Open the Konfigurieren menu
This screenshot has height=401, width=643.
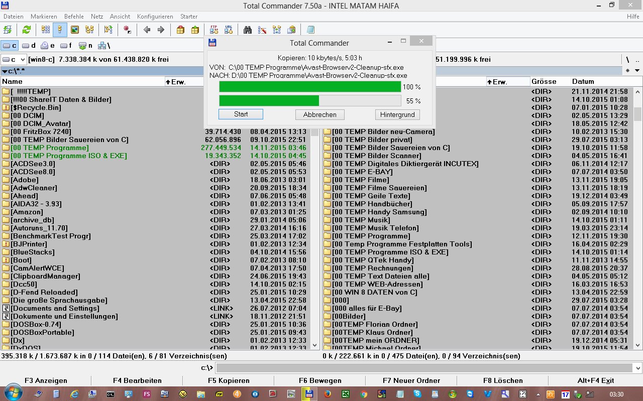(155, 17)
